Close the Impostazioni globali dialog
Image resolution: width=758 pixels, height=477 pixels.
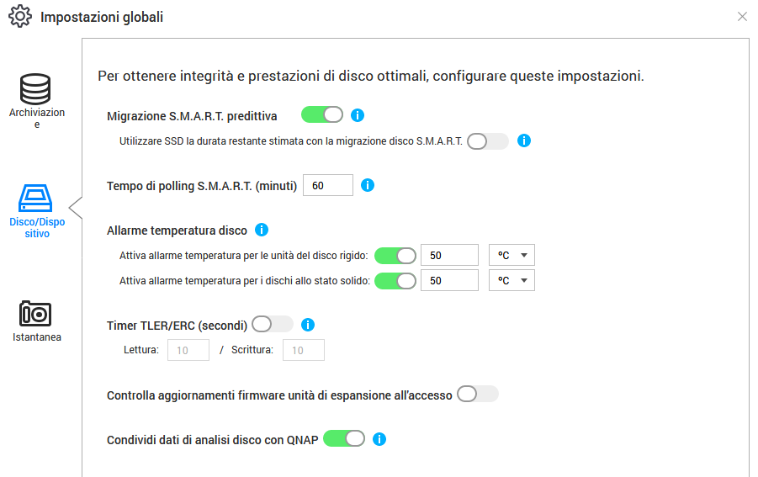tap(742, 17)
